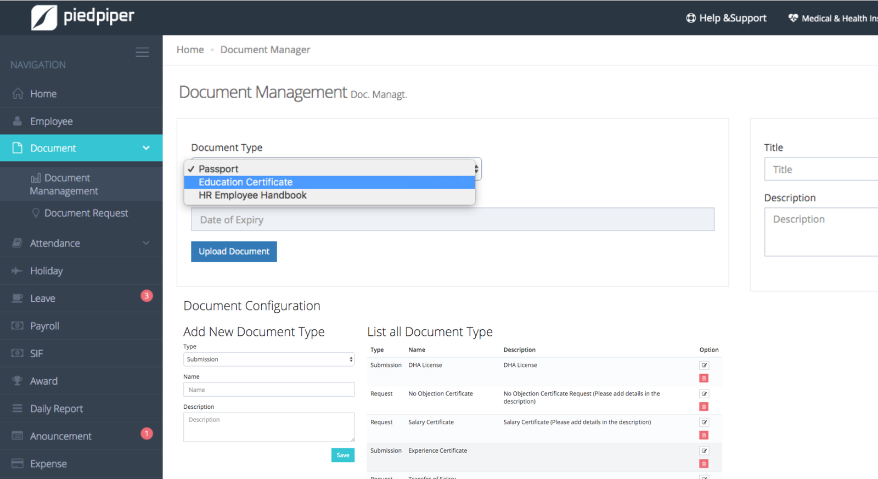878x479 pixels.
Task: Click the Date of Expiry field
Action: [452, 219]
